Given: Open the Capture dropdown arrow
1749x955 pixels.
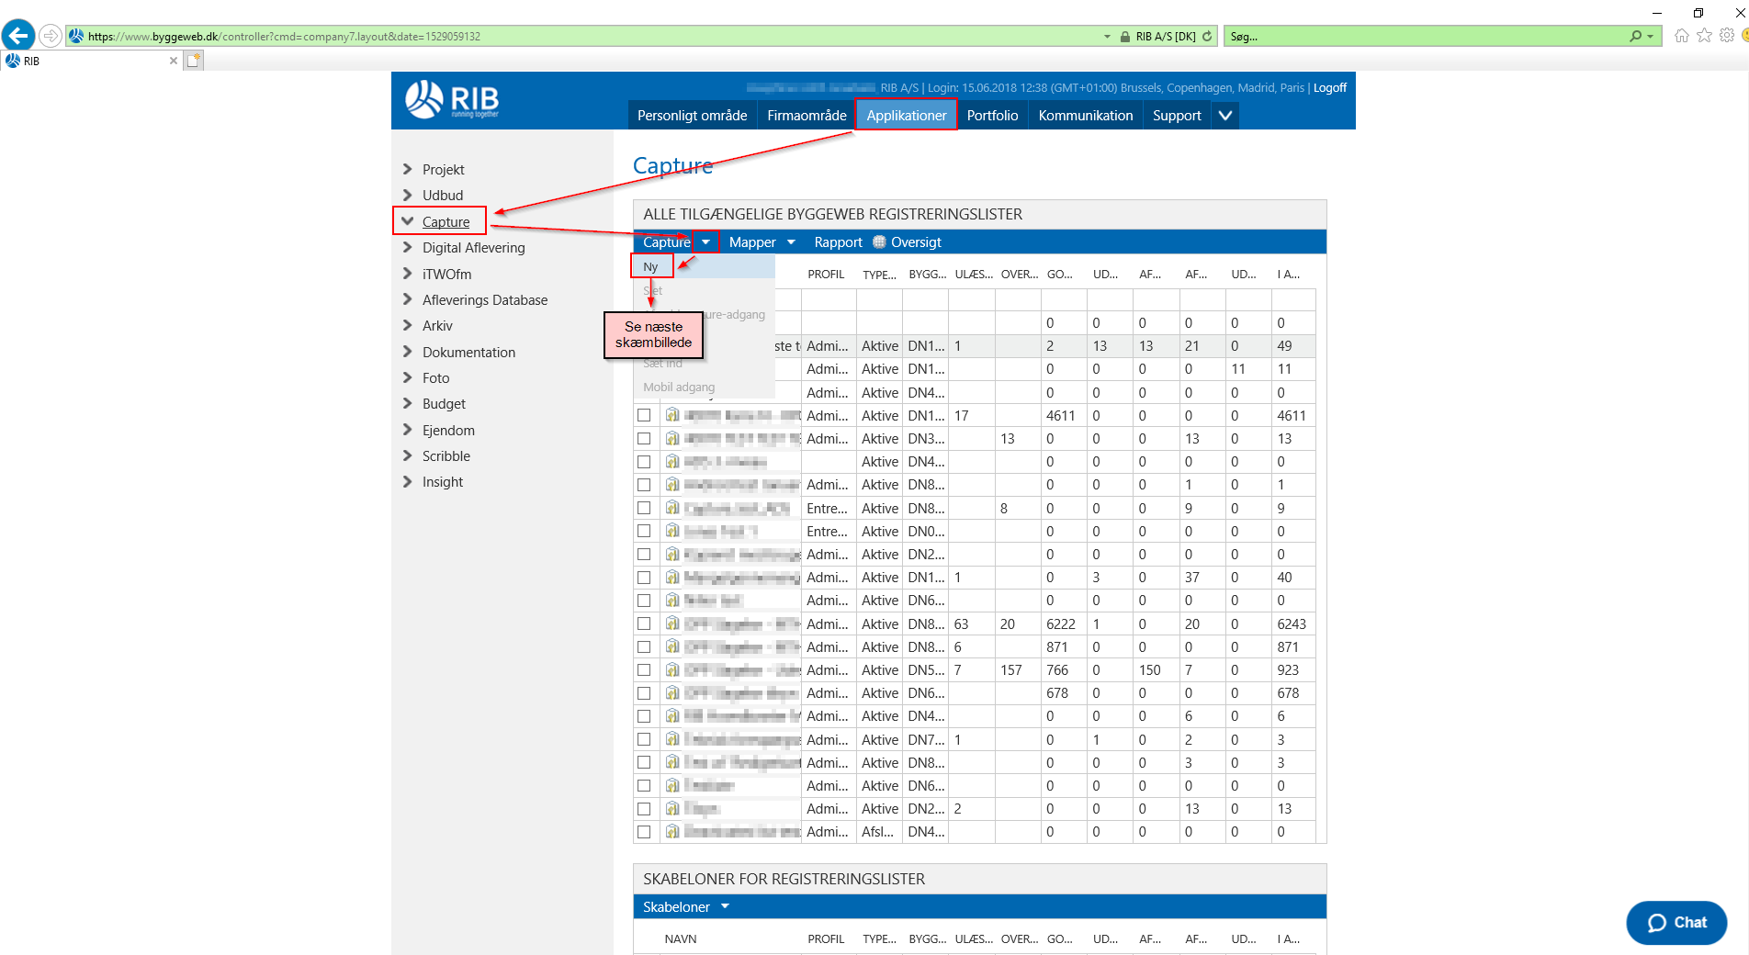Looking at the screenshot, I should [x=705, y=241].
